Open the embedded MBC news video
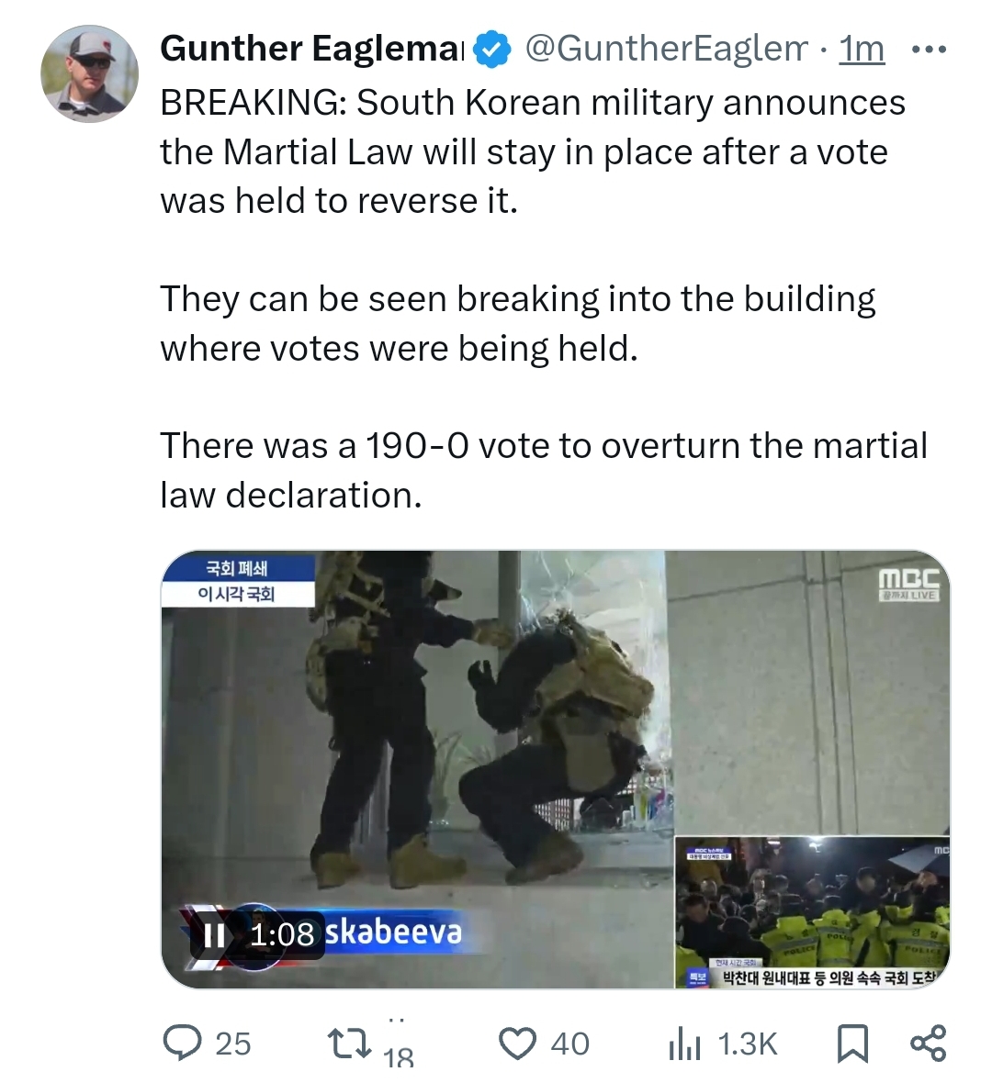This screenshot has width=992, height=1083. click(556, 769)
